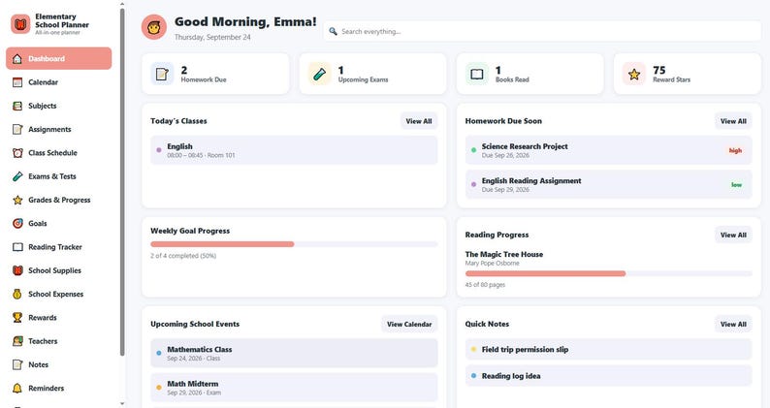The width and height of the screenshot is (770, 408).
Task: Click View All in Quick Notes
Action: point(733,324)
